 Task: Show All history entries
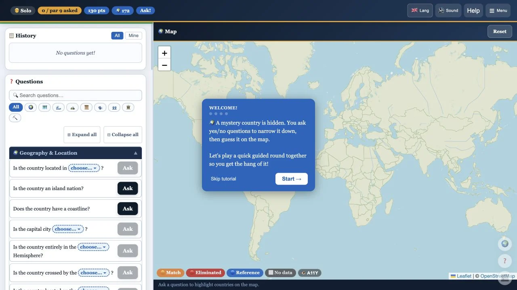[x=117, y=35]
